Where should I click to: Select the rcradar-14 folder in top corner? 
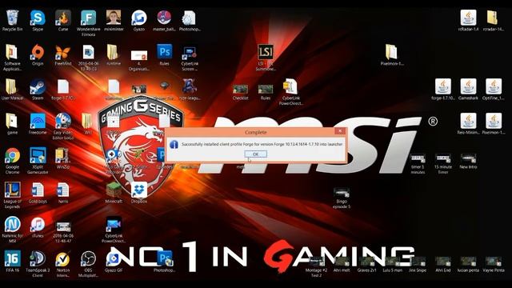click(x=493, y=21)
